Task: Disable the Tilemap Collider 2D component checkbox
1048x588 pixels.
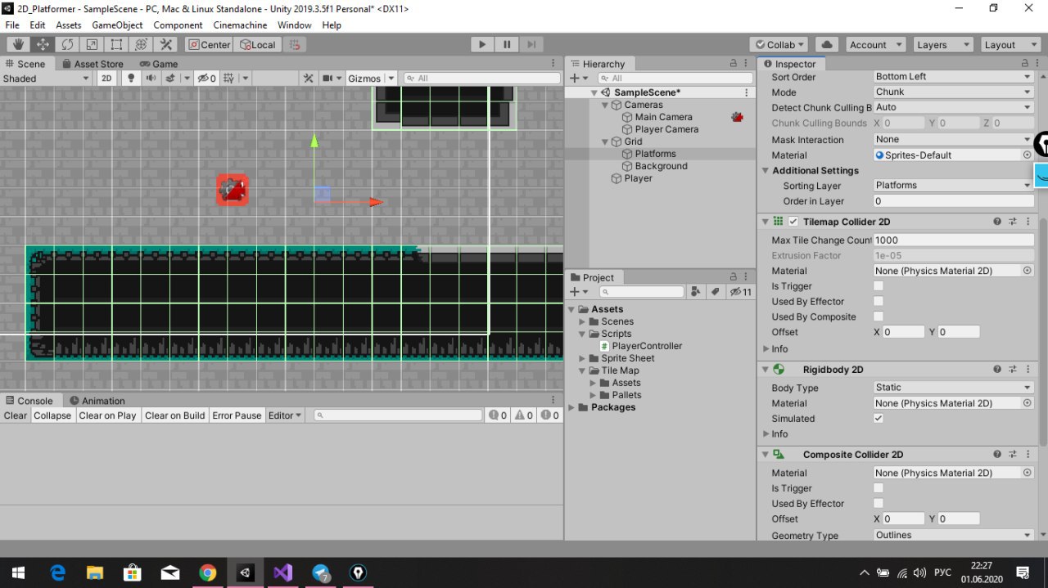Action: (x=793, y=222)
